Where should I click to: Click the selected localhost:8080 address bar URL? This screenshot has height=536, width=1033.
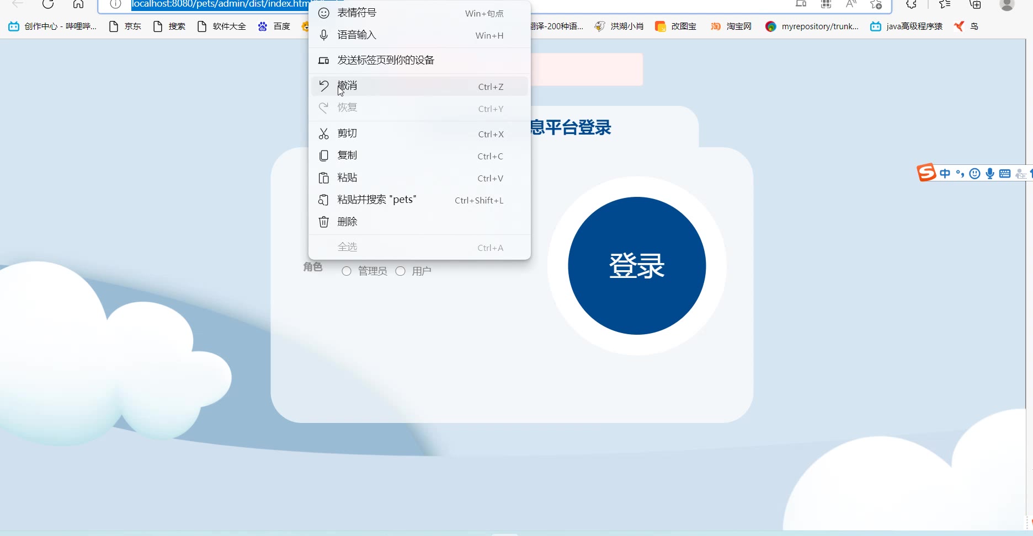[221, 4]
